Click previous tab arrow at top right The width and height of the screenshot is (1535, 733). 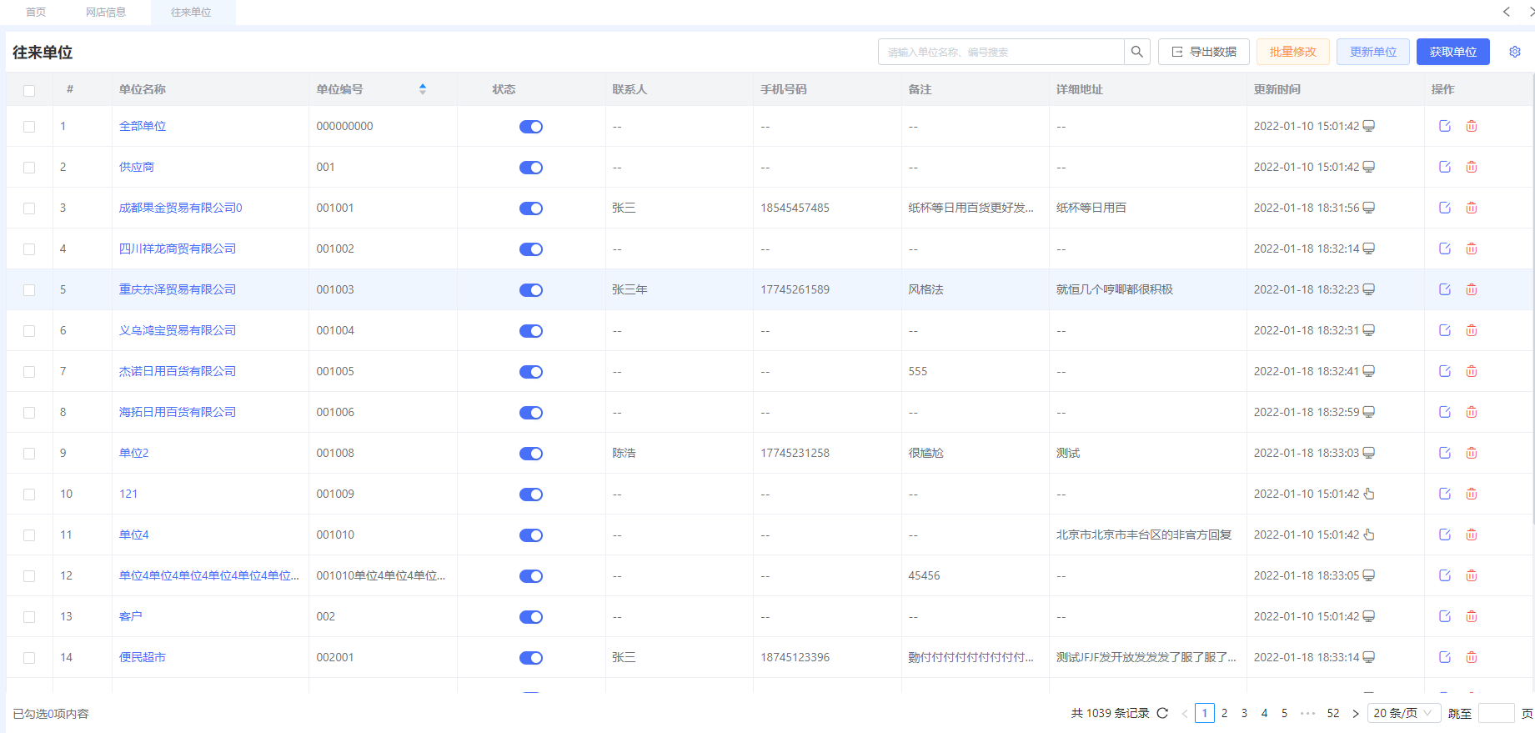pyautogui.click(x=1507, y=12)
